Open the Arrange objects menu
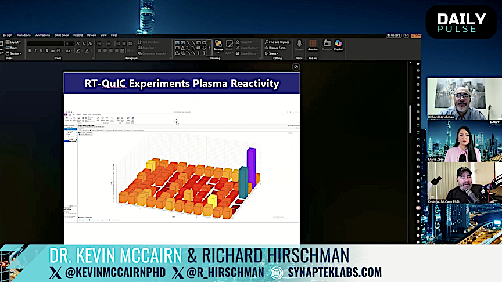The width and height of the screenshot is (502, 282). (218, 45)
